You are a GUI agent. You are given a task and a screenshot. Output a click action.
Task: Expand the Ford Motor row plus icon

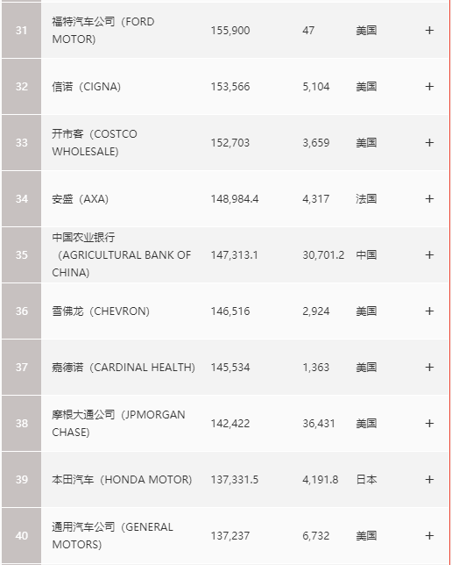(429, 30)
